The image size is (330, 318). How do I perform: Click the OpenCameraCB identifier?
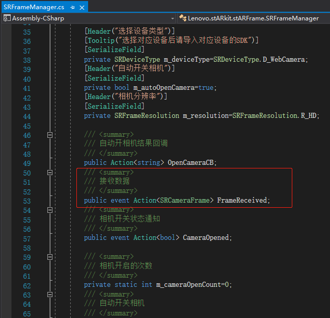[x=190, y=163]
